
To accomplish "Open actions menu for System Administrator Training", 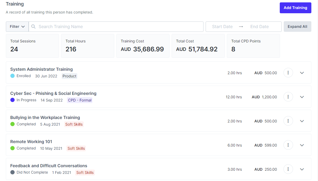I will coord(288,73).
